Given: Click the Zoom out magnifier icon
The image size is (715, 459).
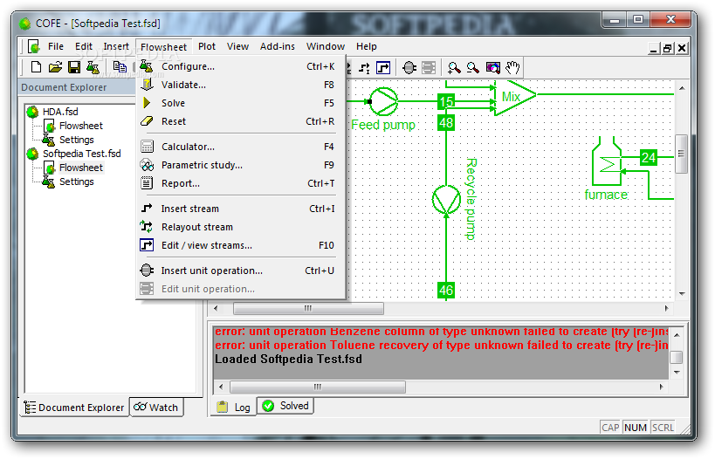Looking at the screenshot, I should (473, 68).
